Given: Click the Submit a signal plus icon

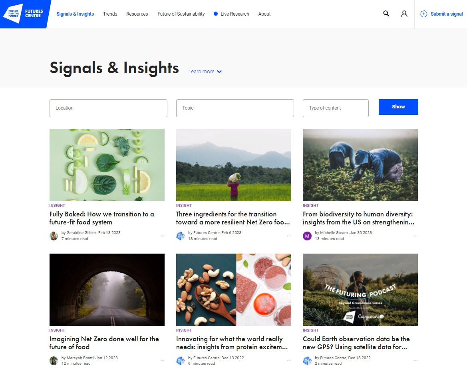Looking at the screenshot, I should pyautogui.click(x=423, y=14).
